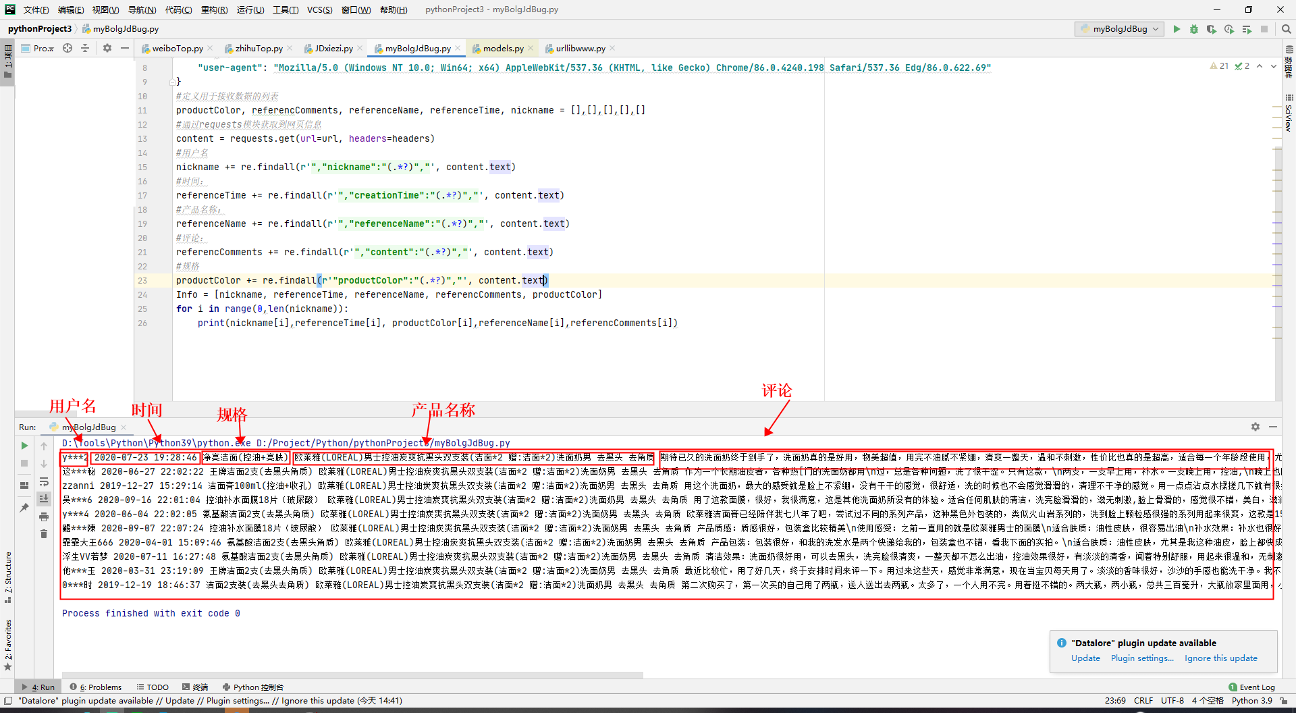Pin the Run tab
Viewport: 1296px width, 713px height.
pos(24,507)
